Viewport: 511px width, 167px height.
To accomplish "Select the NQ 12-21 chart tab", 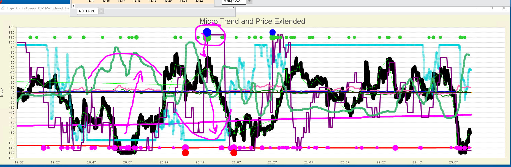I will click(x=87, y=11).
